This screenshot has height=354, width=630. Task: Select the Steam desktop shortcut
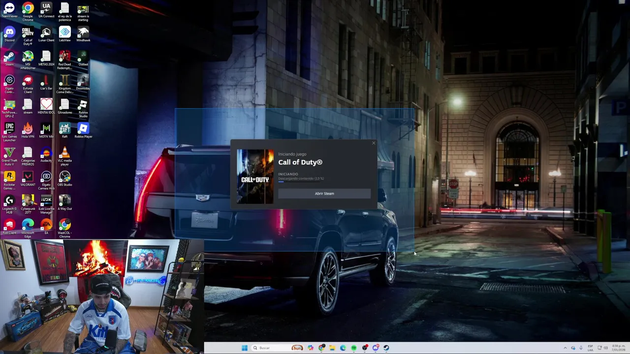(9, 59)
